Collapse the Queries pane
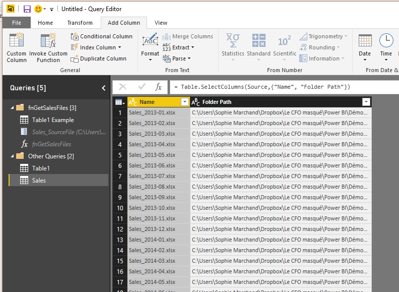Viewport: 399px width, 292px height. 104,88
